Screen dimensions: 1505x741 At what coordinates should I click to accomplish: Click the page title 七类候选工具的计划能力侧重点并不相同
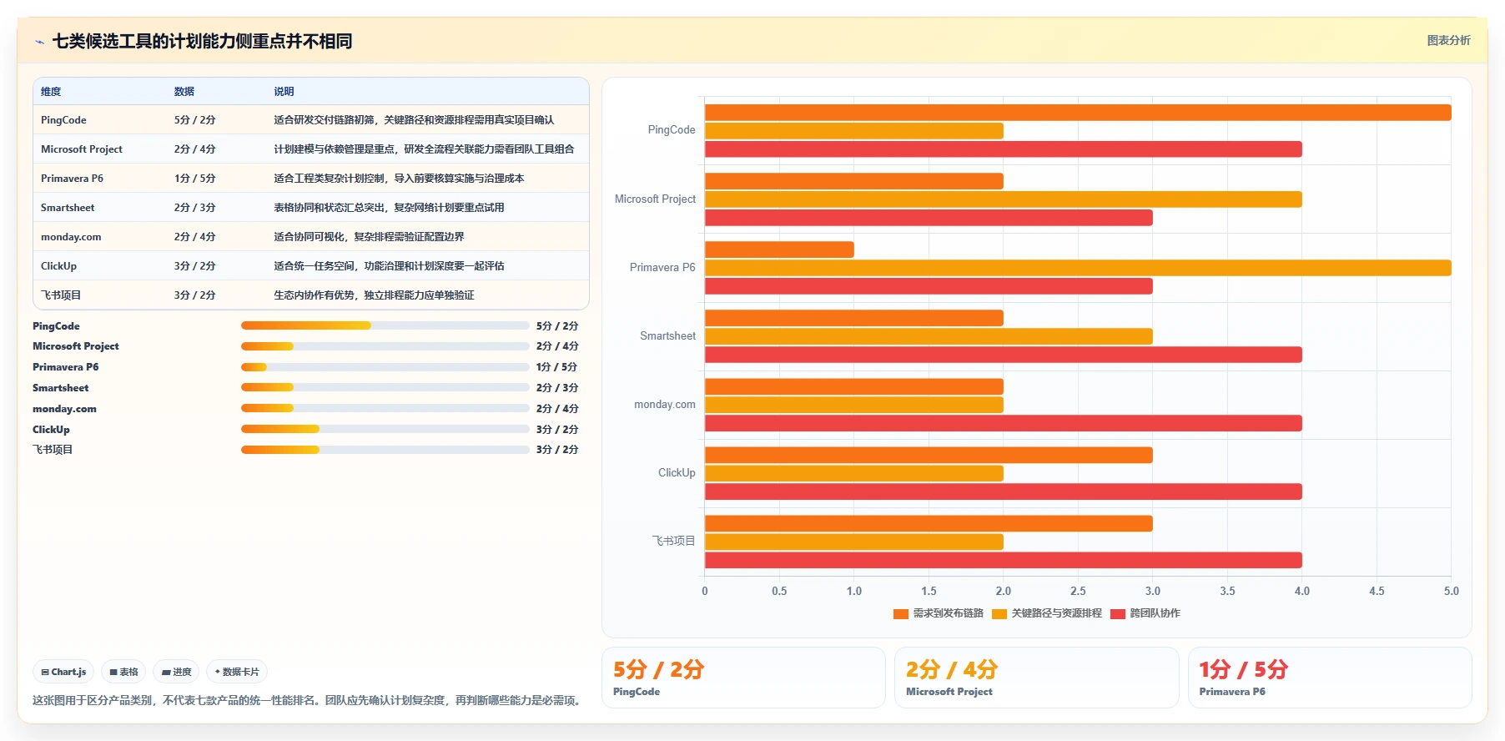tap(202, 41)
